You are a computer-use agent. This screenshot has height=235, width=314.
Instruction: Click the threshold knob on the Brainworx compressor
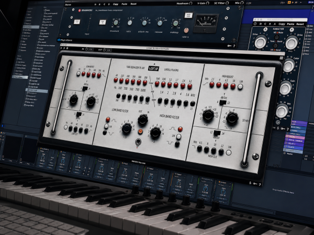(116, 23)
